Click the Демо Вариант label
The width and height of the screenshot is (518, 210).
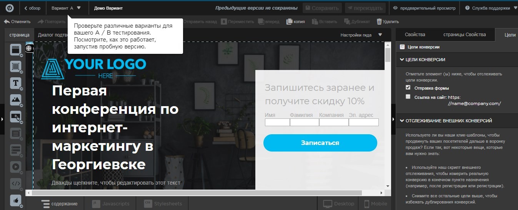(108, 8)
